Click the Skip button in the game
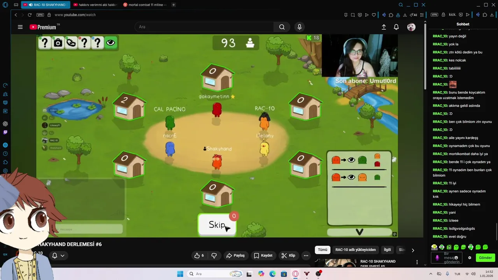 [217, 225]
